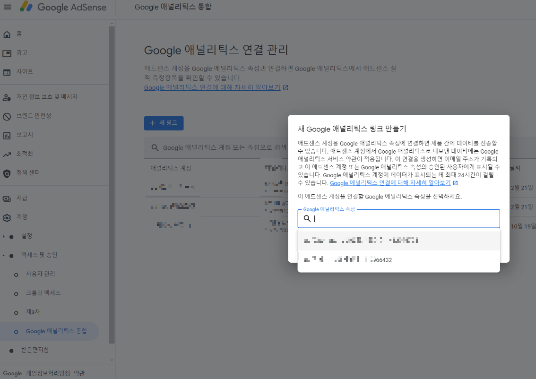Click the sidebar scrollbar down arrow
The height and width of the screenshot is (379, 536).
tap(112, 360)
